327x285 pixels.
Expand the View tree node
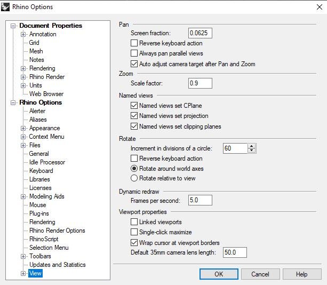coord(23,273)
